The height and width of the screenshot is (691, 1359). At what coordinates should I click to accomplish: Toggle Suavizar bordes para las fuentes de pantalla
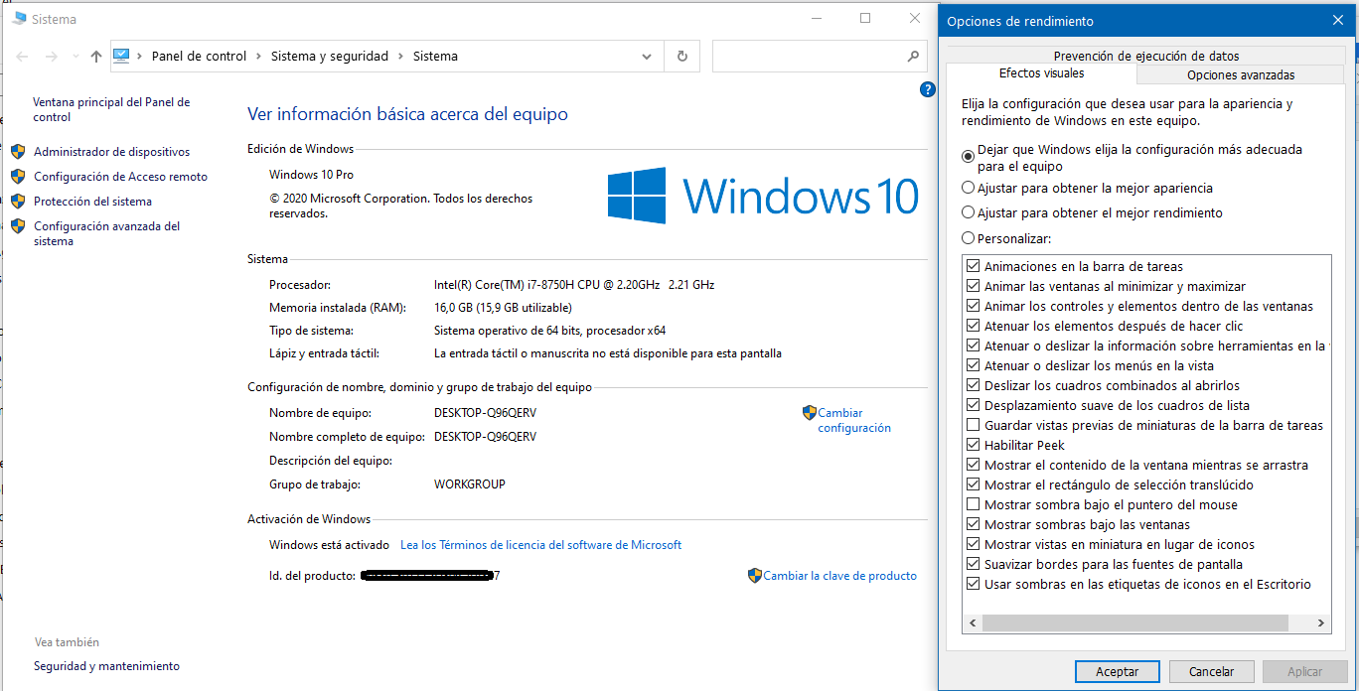(x=974, y=564)
